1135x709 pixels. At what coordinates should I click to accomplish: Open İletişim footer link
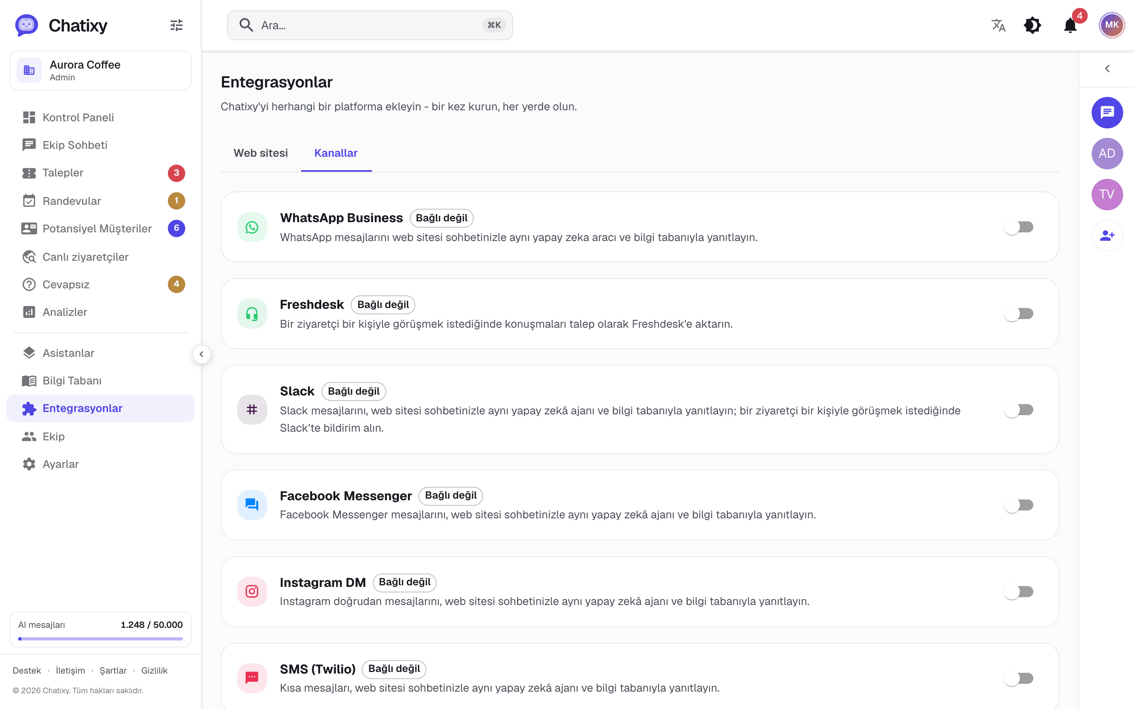(x=71, y=670)
